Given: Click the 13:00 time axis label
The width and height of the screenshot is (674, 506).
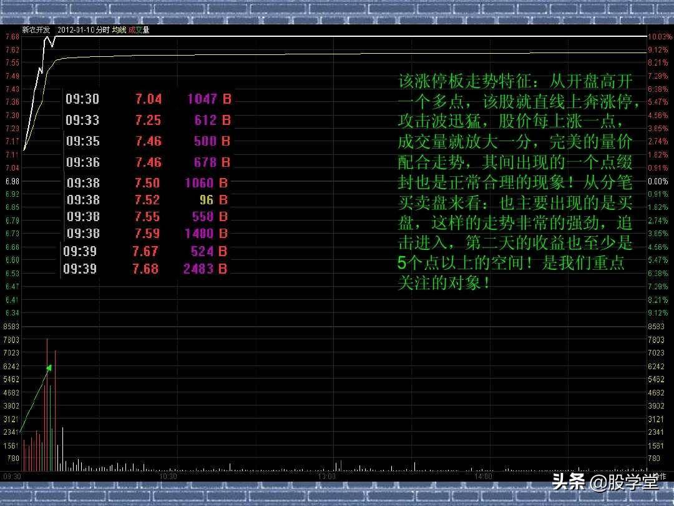Looking at the screenshot, I should [x=326, y=476].
